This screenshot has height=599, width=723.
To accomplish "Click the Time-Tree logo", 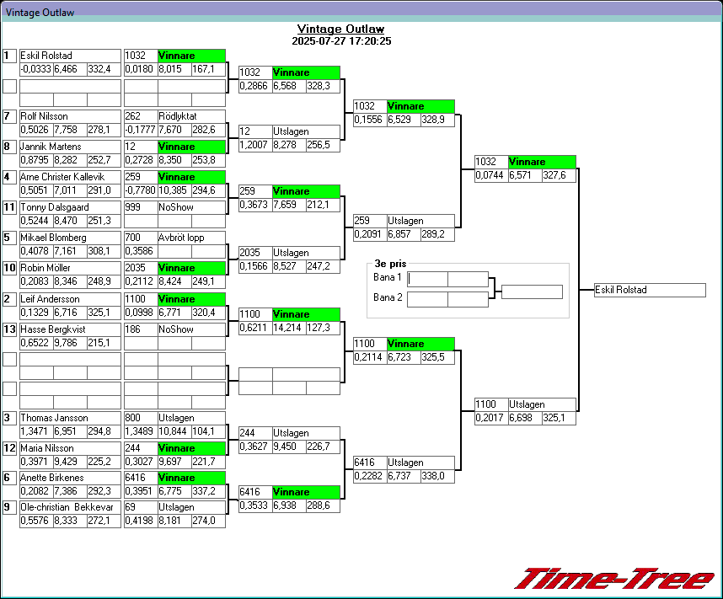I will [614, 579].
